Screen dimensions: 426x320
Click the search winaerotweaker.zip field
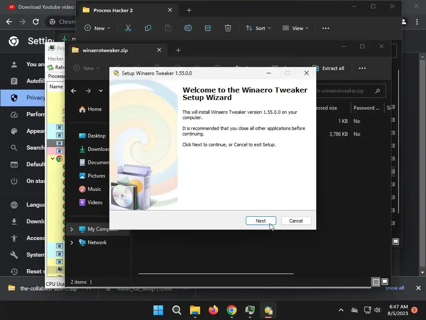(x=350, y=91)
